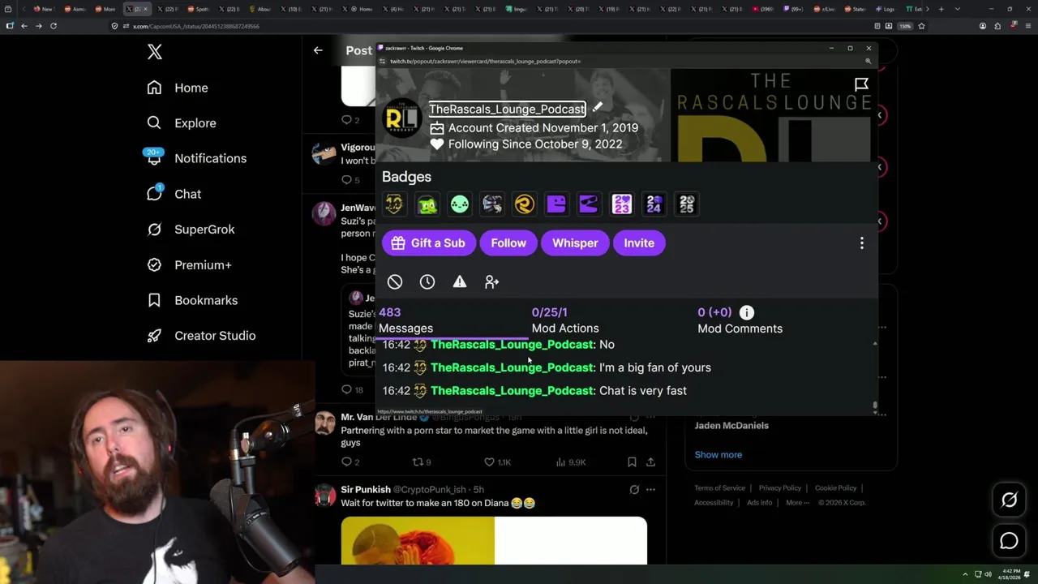1038x584 pixels.
Task: Open a new browser tab with plus
Action: tap(941, 9)
